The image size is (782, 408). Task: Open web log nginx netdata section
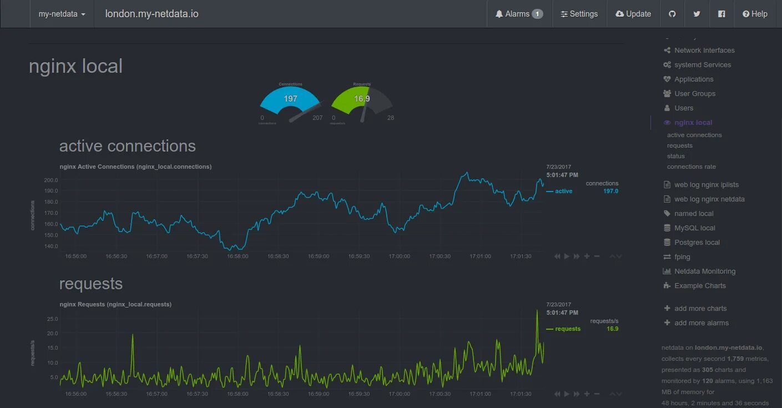pyautogui.click(x=704, y=199)
